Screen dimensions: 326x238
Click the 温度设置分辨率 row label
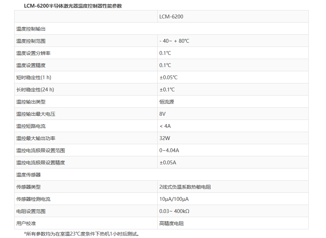[33, 53]
